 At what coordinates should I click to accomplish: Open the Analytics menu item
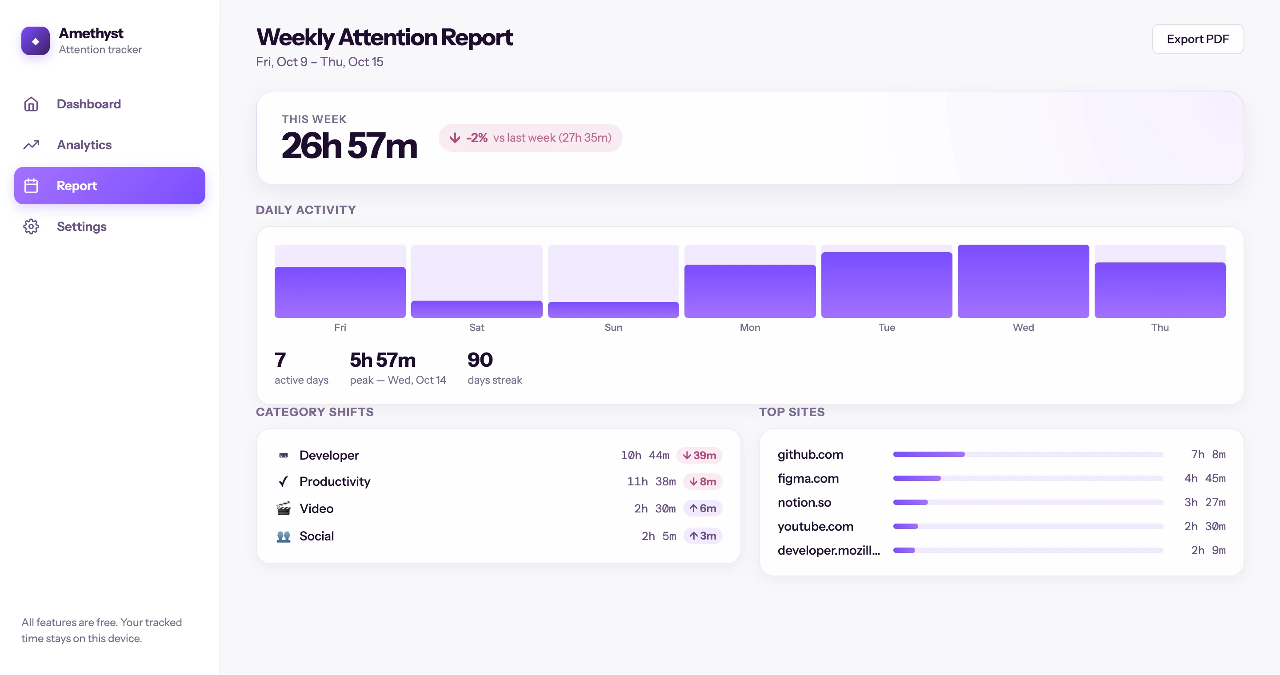pos(110,145)
